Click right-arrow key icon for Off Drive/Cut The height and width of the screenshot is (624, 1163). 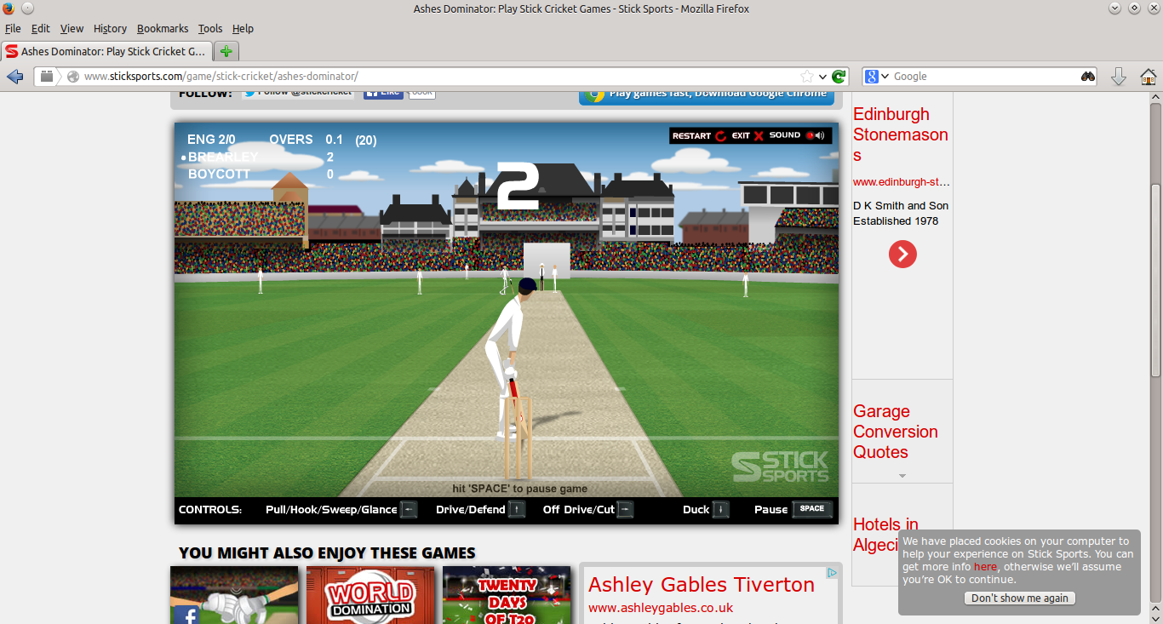(x=626, y=509)
